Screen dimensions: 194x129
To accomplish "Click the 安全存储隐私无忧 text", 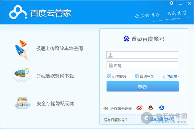I will click(x=55, y=103).
